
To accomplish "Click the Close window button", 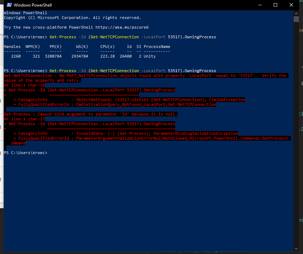I will (291, 5).
